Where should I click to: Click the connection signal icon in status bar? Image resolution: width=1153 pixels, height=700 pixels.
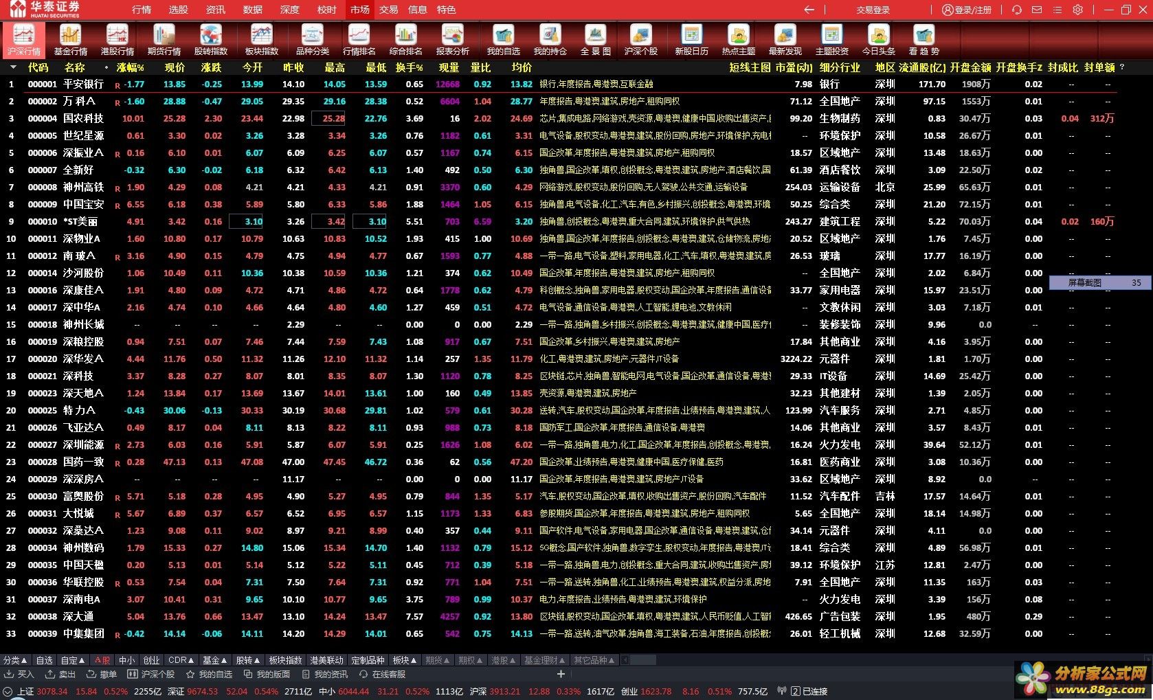(x=782, y=691)
